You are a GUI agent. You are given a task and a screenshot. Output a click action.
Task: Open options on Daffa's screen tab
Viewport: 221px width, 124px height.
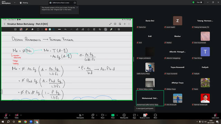click(75, 3)
